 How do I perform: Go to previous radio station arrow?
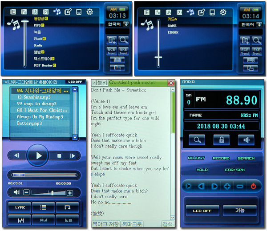pos(202,186)
